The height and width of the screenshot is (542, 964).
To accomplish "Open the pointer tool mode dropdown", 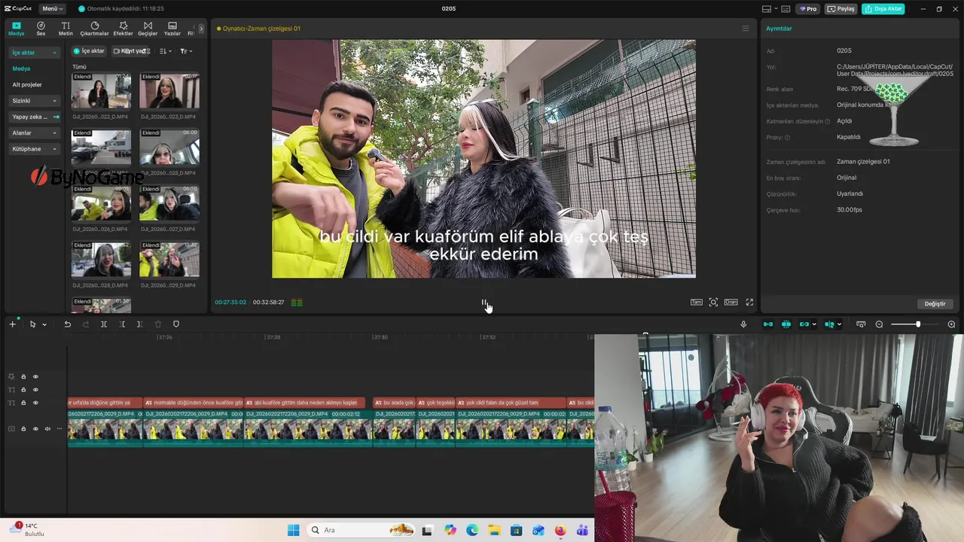I will [x=44, y=324].
